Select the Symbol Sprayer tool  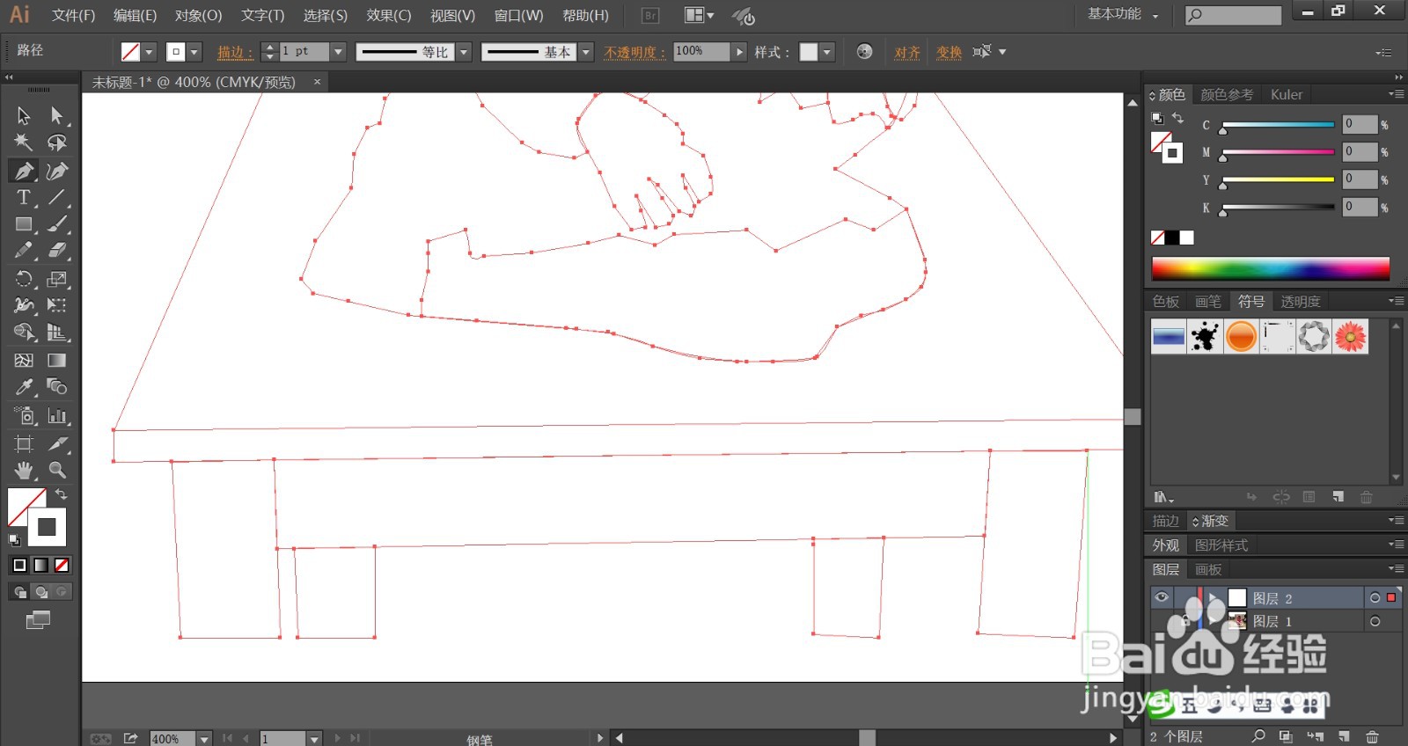pos(24,415)
